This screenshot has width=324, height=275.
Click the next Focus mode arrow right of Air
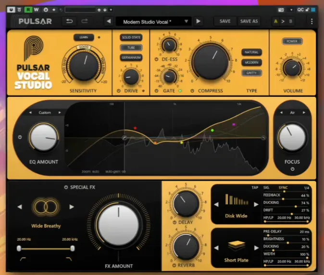point(304,112)
